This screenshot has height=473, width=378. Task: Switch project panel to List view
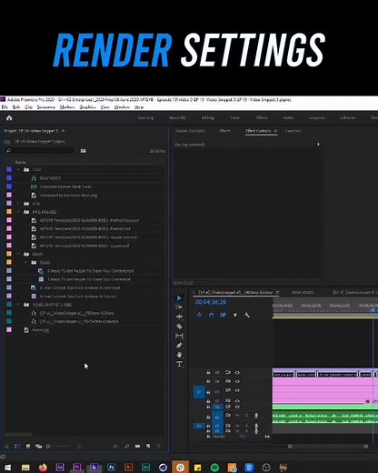click(x=17, y=447)
